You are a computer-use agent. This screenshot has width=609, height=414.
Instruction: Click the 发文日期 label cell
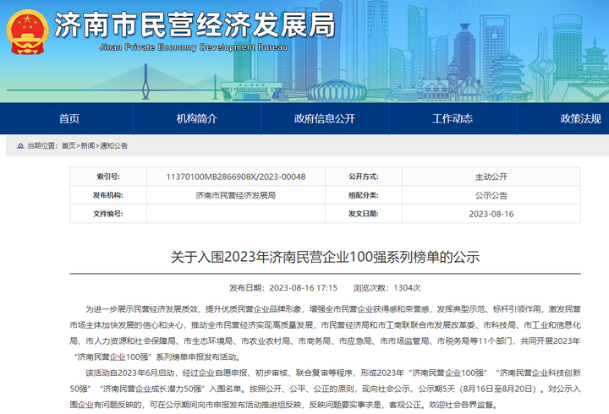[364, 214]
